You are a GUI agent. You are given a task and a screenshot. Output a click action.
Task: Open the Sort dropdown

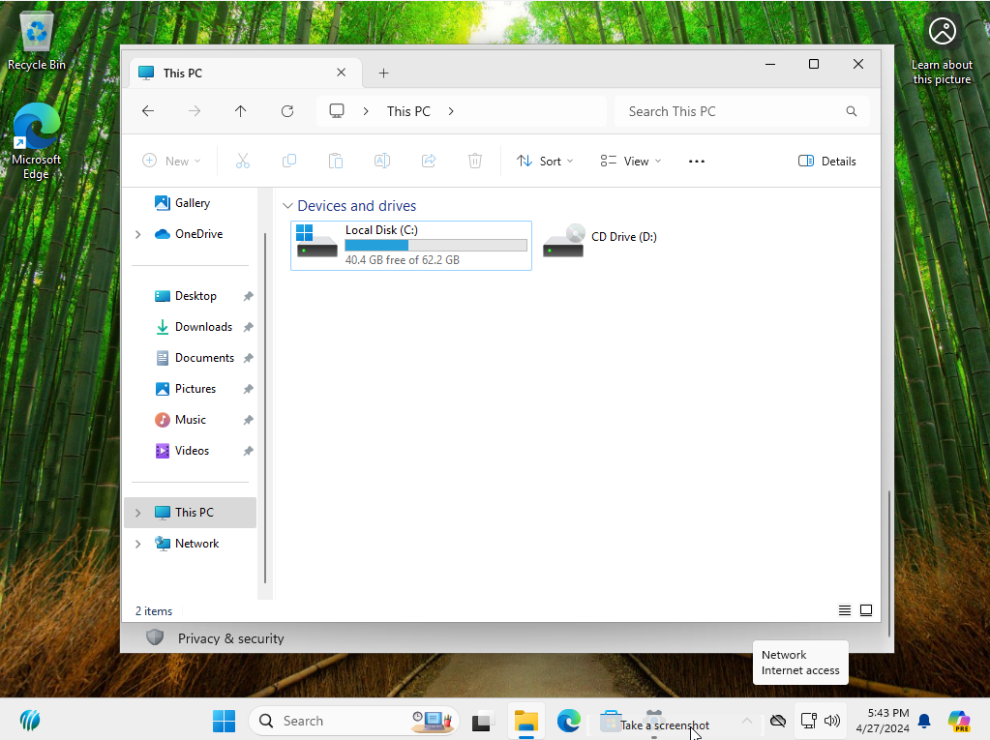[x=545, y=162]
